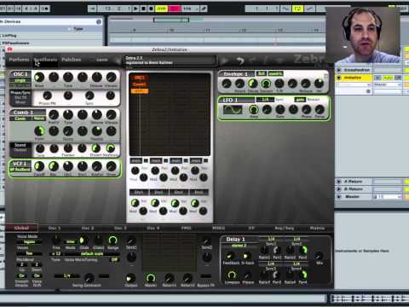Click the LFO 1 waveform display
409x307 pixels.
[x=233, y=110]
